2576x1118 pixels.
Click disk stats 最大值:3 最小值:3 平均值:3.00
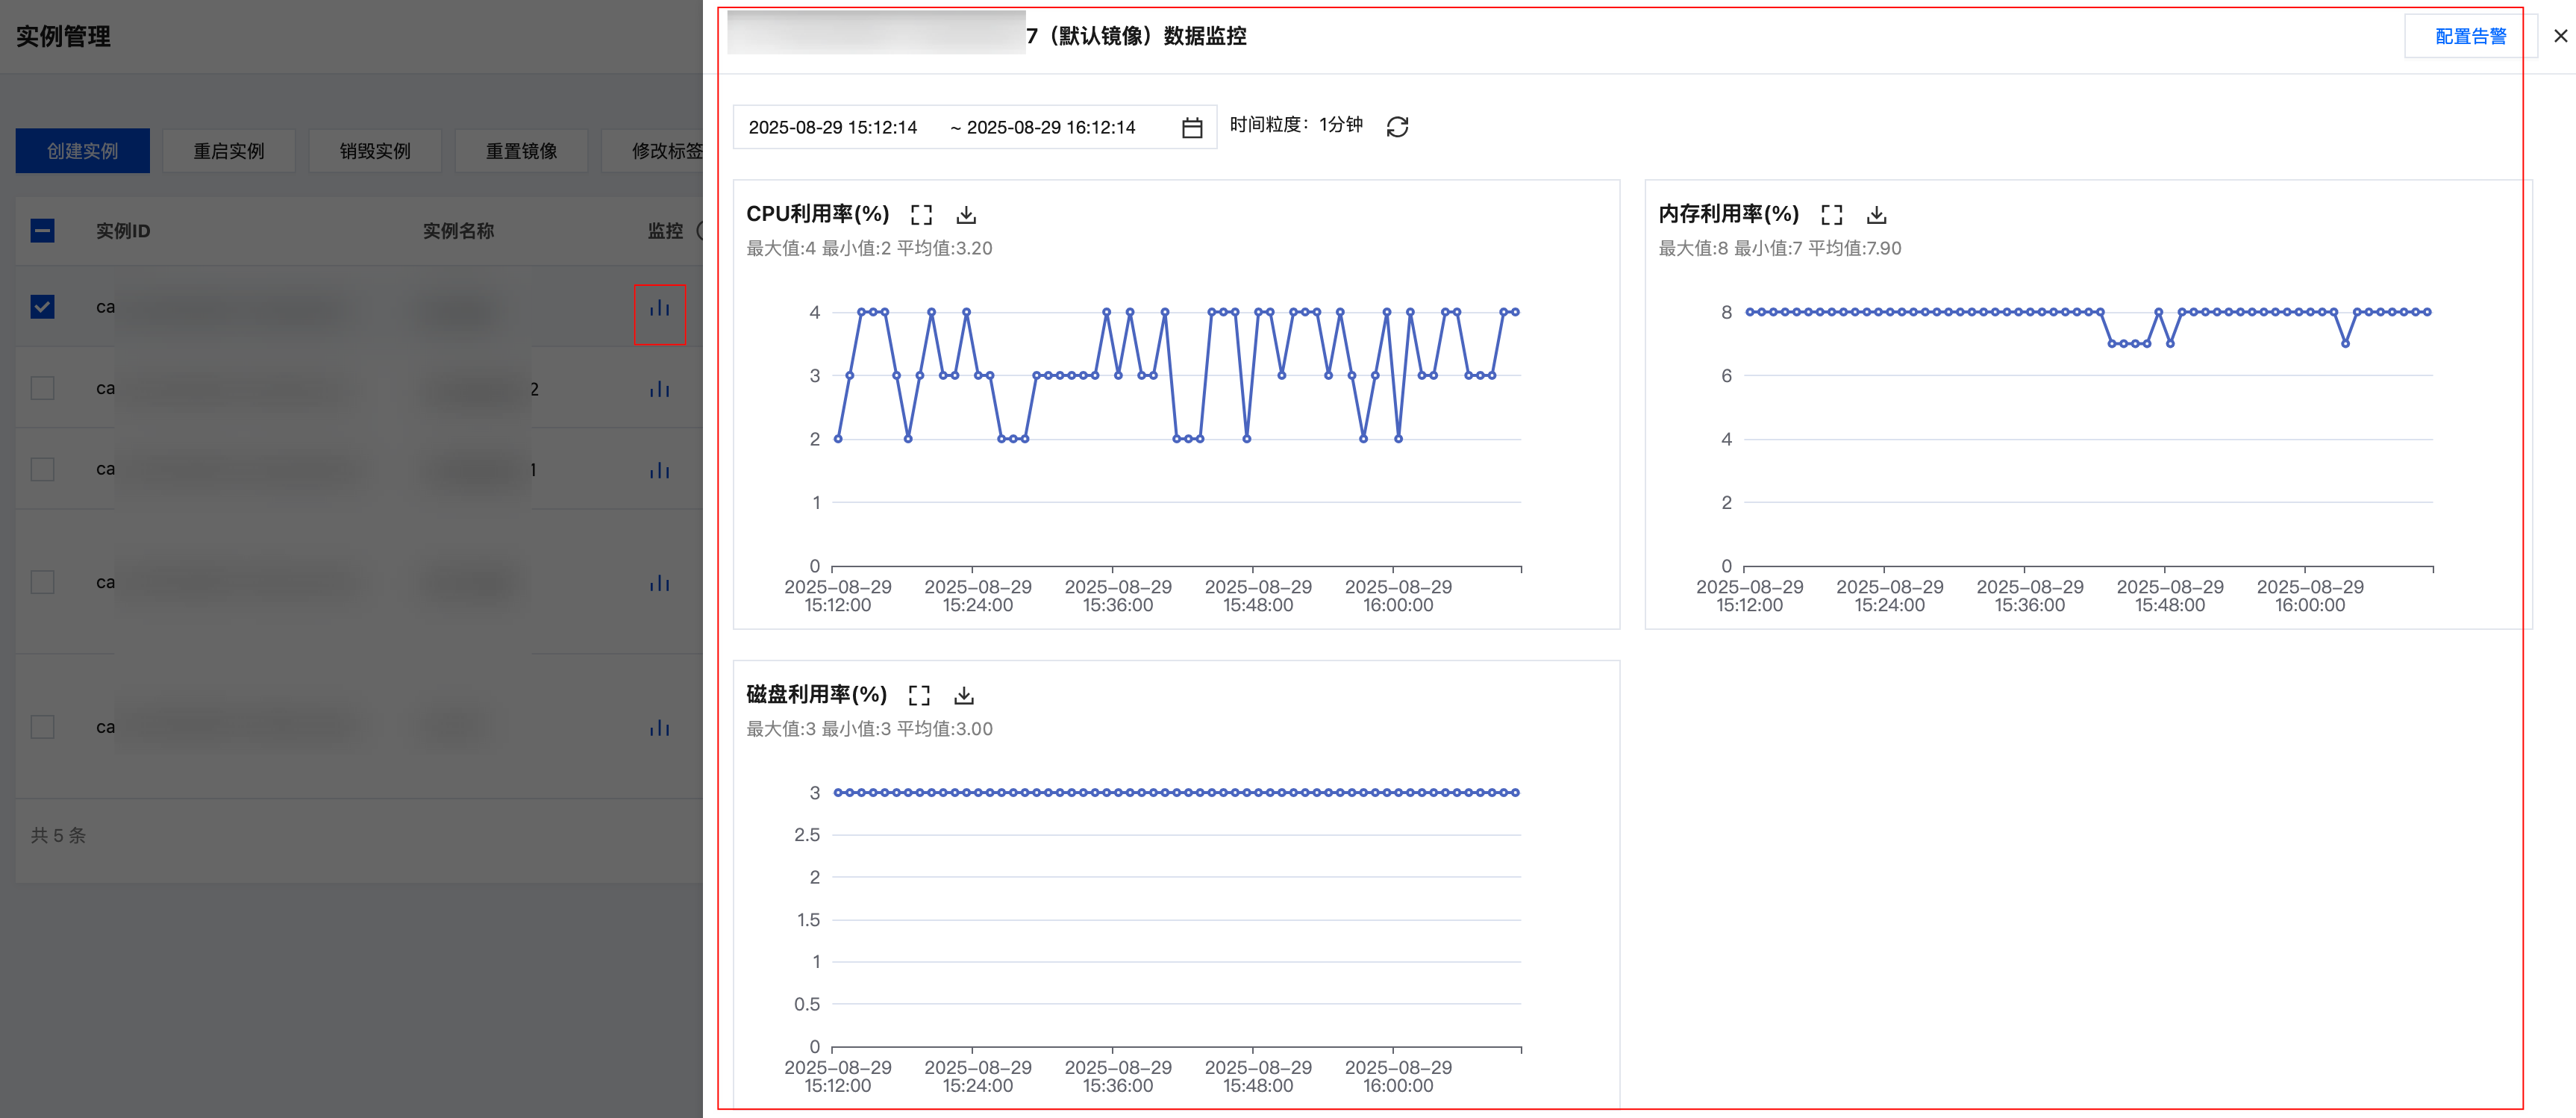[x=869, y=729]
